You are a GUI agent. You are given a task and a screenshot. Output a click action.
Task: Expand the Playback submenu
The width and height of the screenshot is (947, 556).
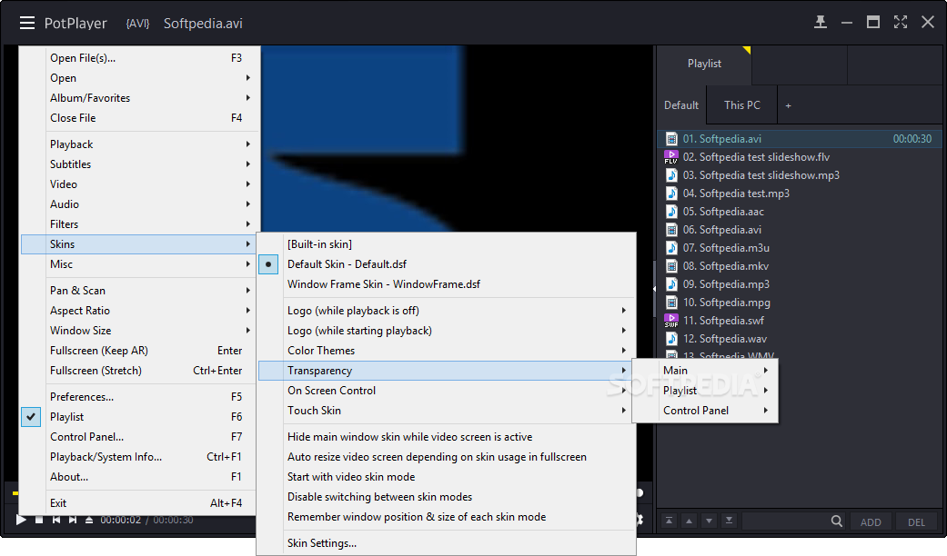140,144
